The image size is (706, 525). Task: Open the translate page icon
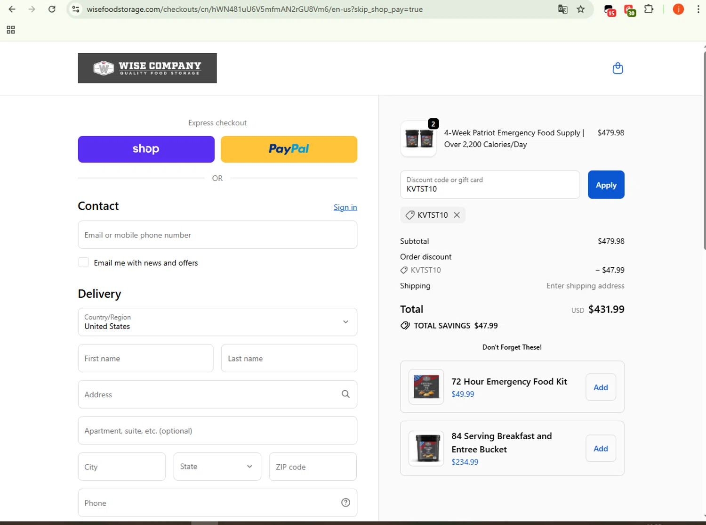coord(562,9)
